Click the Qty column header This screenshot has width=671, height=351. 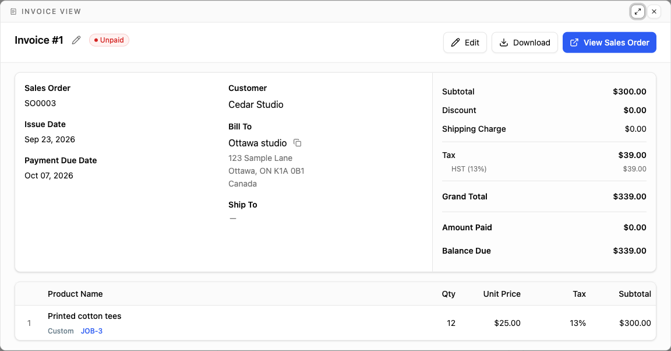[448, 294]
